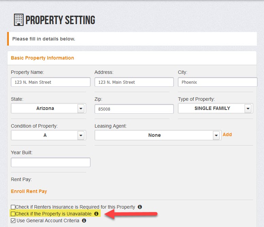
Task: Check the Property is Unavailable checkbox
Action: tap(13, 214)
